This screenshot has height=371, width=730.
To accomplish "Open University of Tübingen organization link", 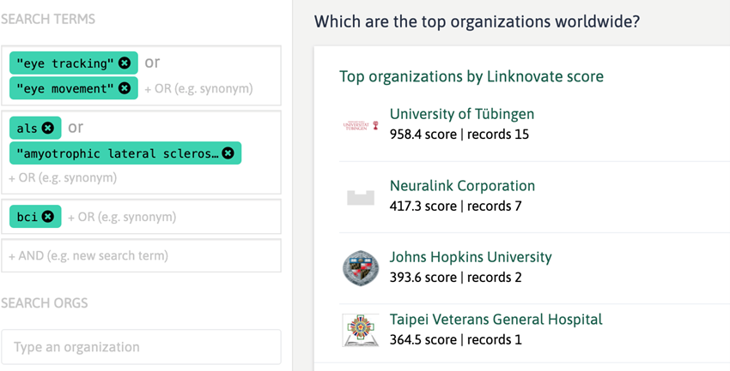I will (x=461, y=114).
